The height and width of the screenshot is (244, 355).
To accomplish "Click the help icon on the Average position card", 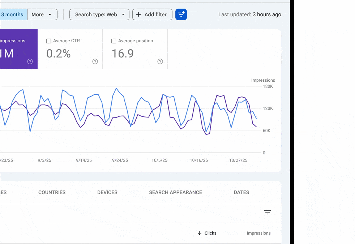I will [160, 61].
